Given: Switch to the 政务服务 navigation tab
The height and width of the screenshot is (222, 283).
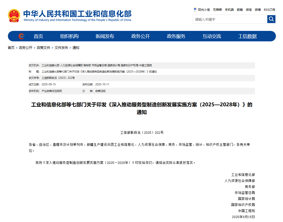Looking at the screenshot, I should [x=176, y=36].
